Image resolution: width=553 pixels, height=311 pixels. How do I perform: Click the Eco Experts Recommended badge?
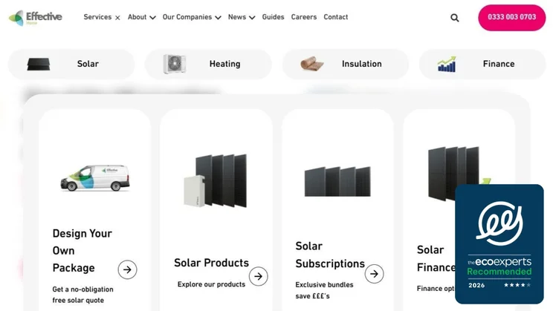point(499,243)
